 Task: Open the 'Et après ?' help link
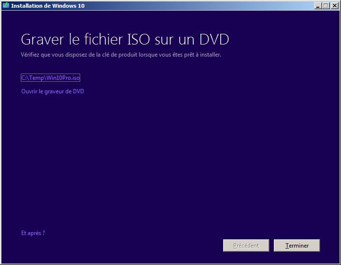point(33,233)
